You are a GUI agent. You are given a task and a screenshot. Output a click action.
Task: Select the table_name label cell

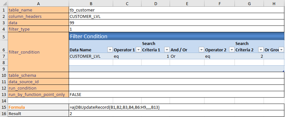pos(38,10)
